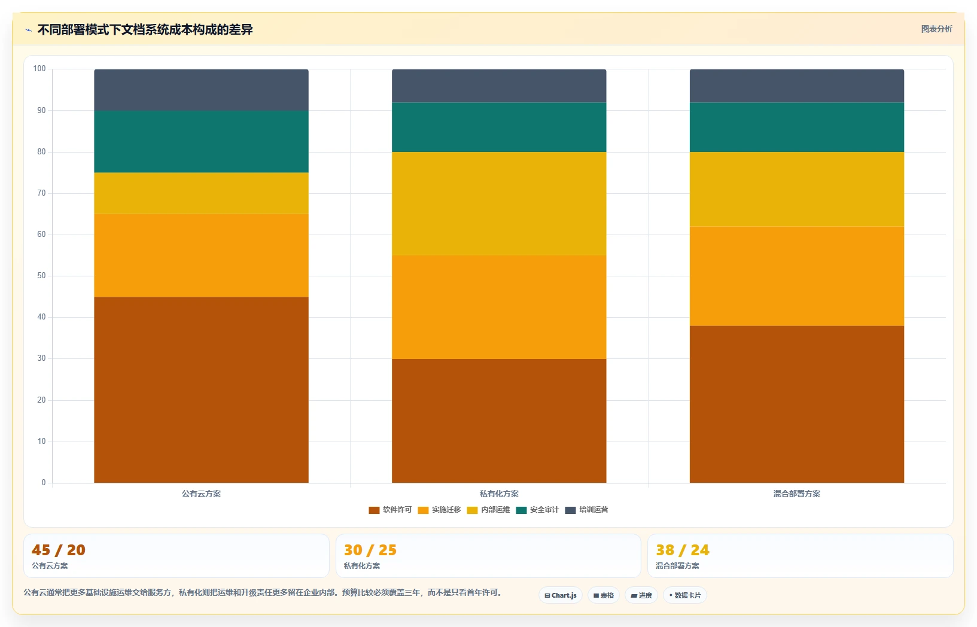
Task: Click the 安全审计 segment of 混合部署方案 bar
Action: click(x=797, y=127)
